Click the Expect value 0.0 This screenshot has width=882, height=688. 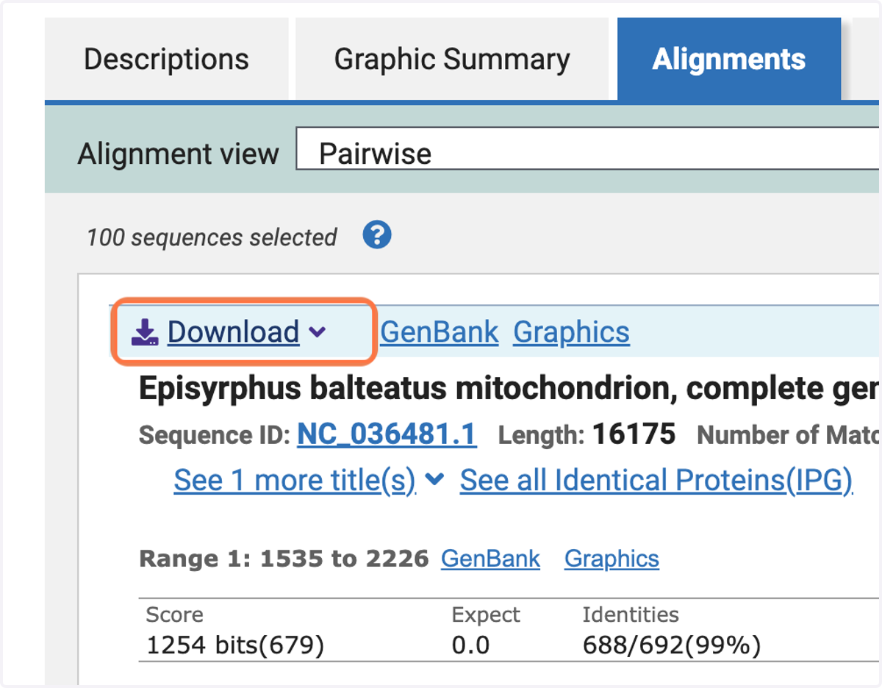470,645
